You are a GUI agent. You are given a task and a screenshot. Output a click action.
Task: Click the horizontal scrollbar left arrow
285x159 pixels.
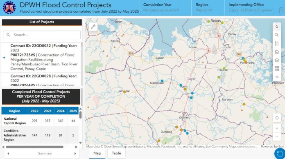point(3,147)
